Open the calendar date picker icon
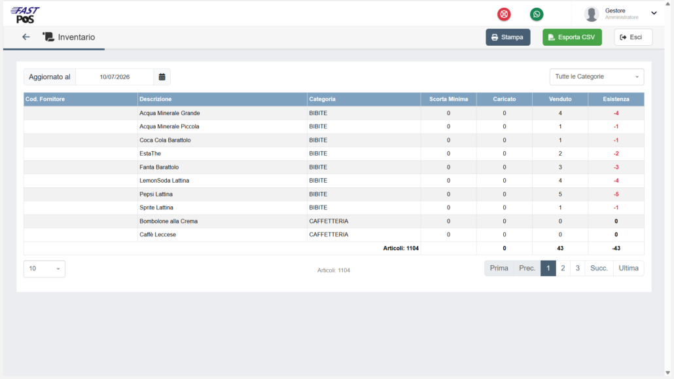The image size is (674, 379). click(162, 77)
